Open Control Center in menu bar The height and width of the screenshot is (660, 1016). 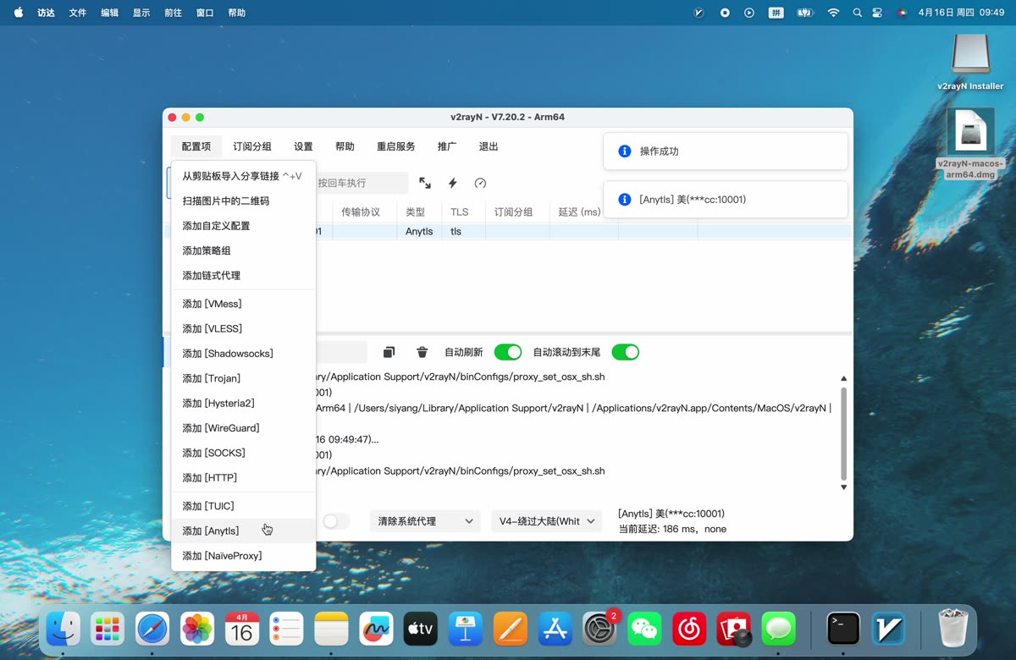pyautogui.click(x=877, y=13)
